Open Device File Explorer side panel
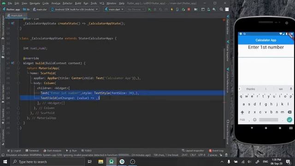This screenshot has height=166, width=295. 228,132
